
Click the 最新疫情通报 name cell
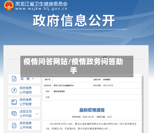pyautogui.click(x=97, y=91)
